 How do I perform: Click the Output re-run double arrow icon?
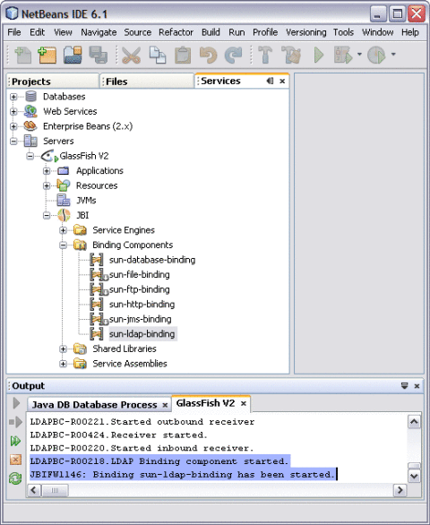tap(15, 442)
